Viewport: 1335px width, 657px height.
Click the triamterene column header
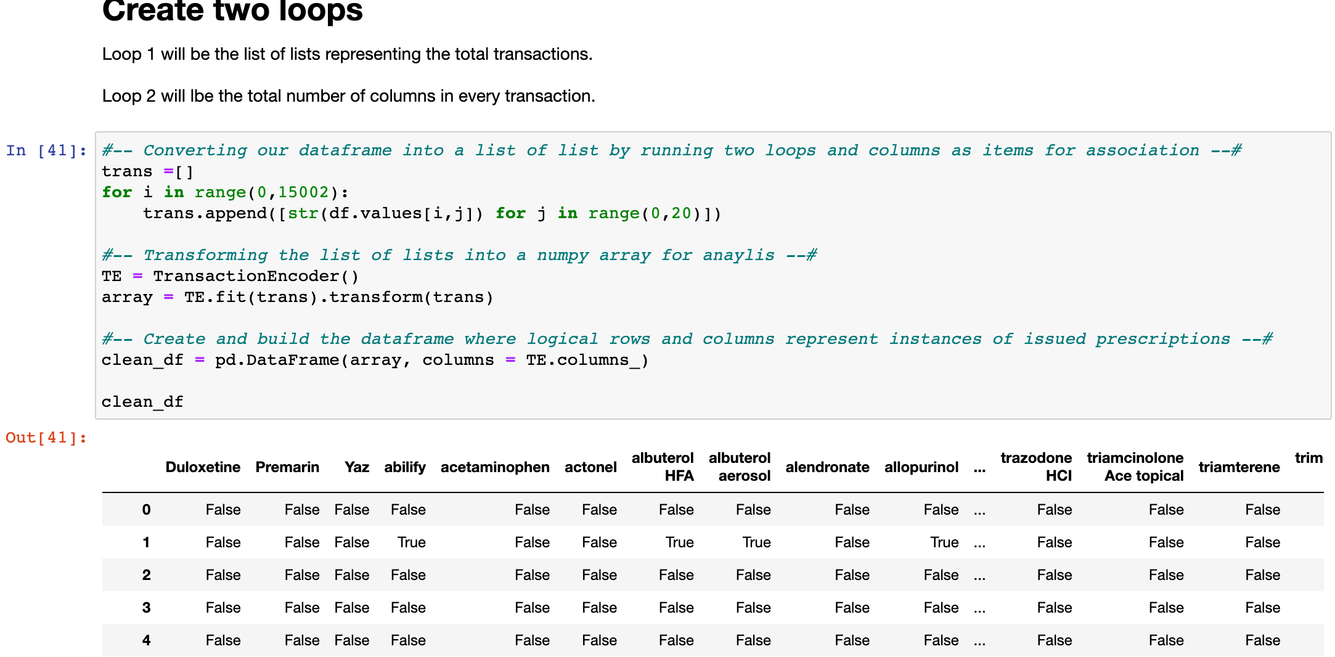(1238, 467)
